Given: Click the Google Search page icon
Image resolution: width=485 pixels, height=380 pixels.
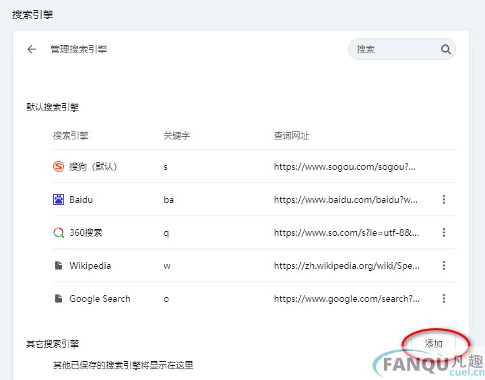Looking at the screenshot, I should [59, 298].
